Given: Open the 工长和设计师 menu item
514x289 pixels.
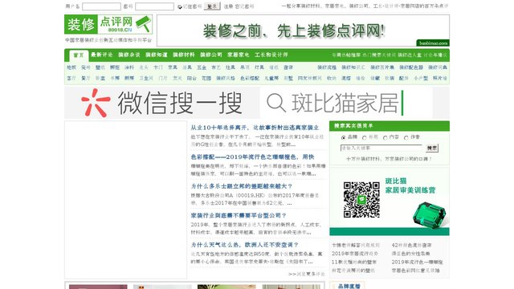Looking at the screenshot, I should pyautogui.click(x=271, y=55).
